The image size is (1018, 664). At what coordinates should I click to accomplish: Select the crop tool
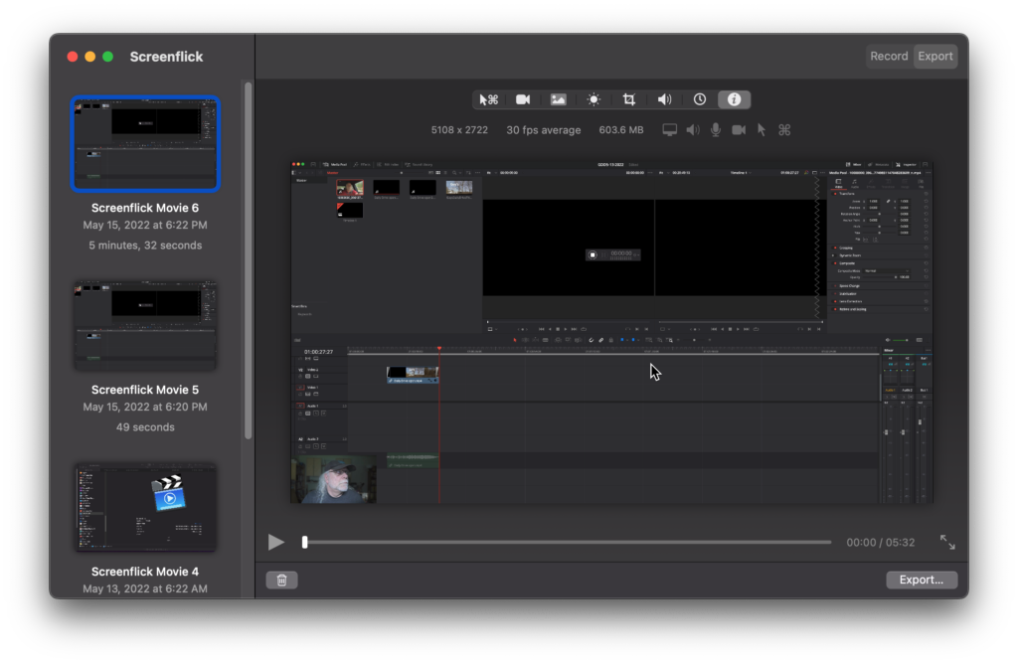[x=628, y=99]
